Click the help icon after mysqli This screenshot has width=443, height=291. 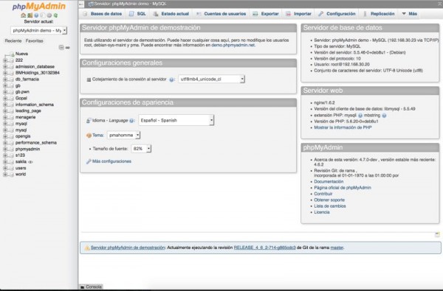point(360,116)
